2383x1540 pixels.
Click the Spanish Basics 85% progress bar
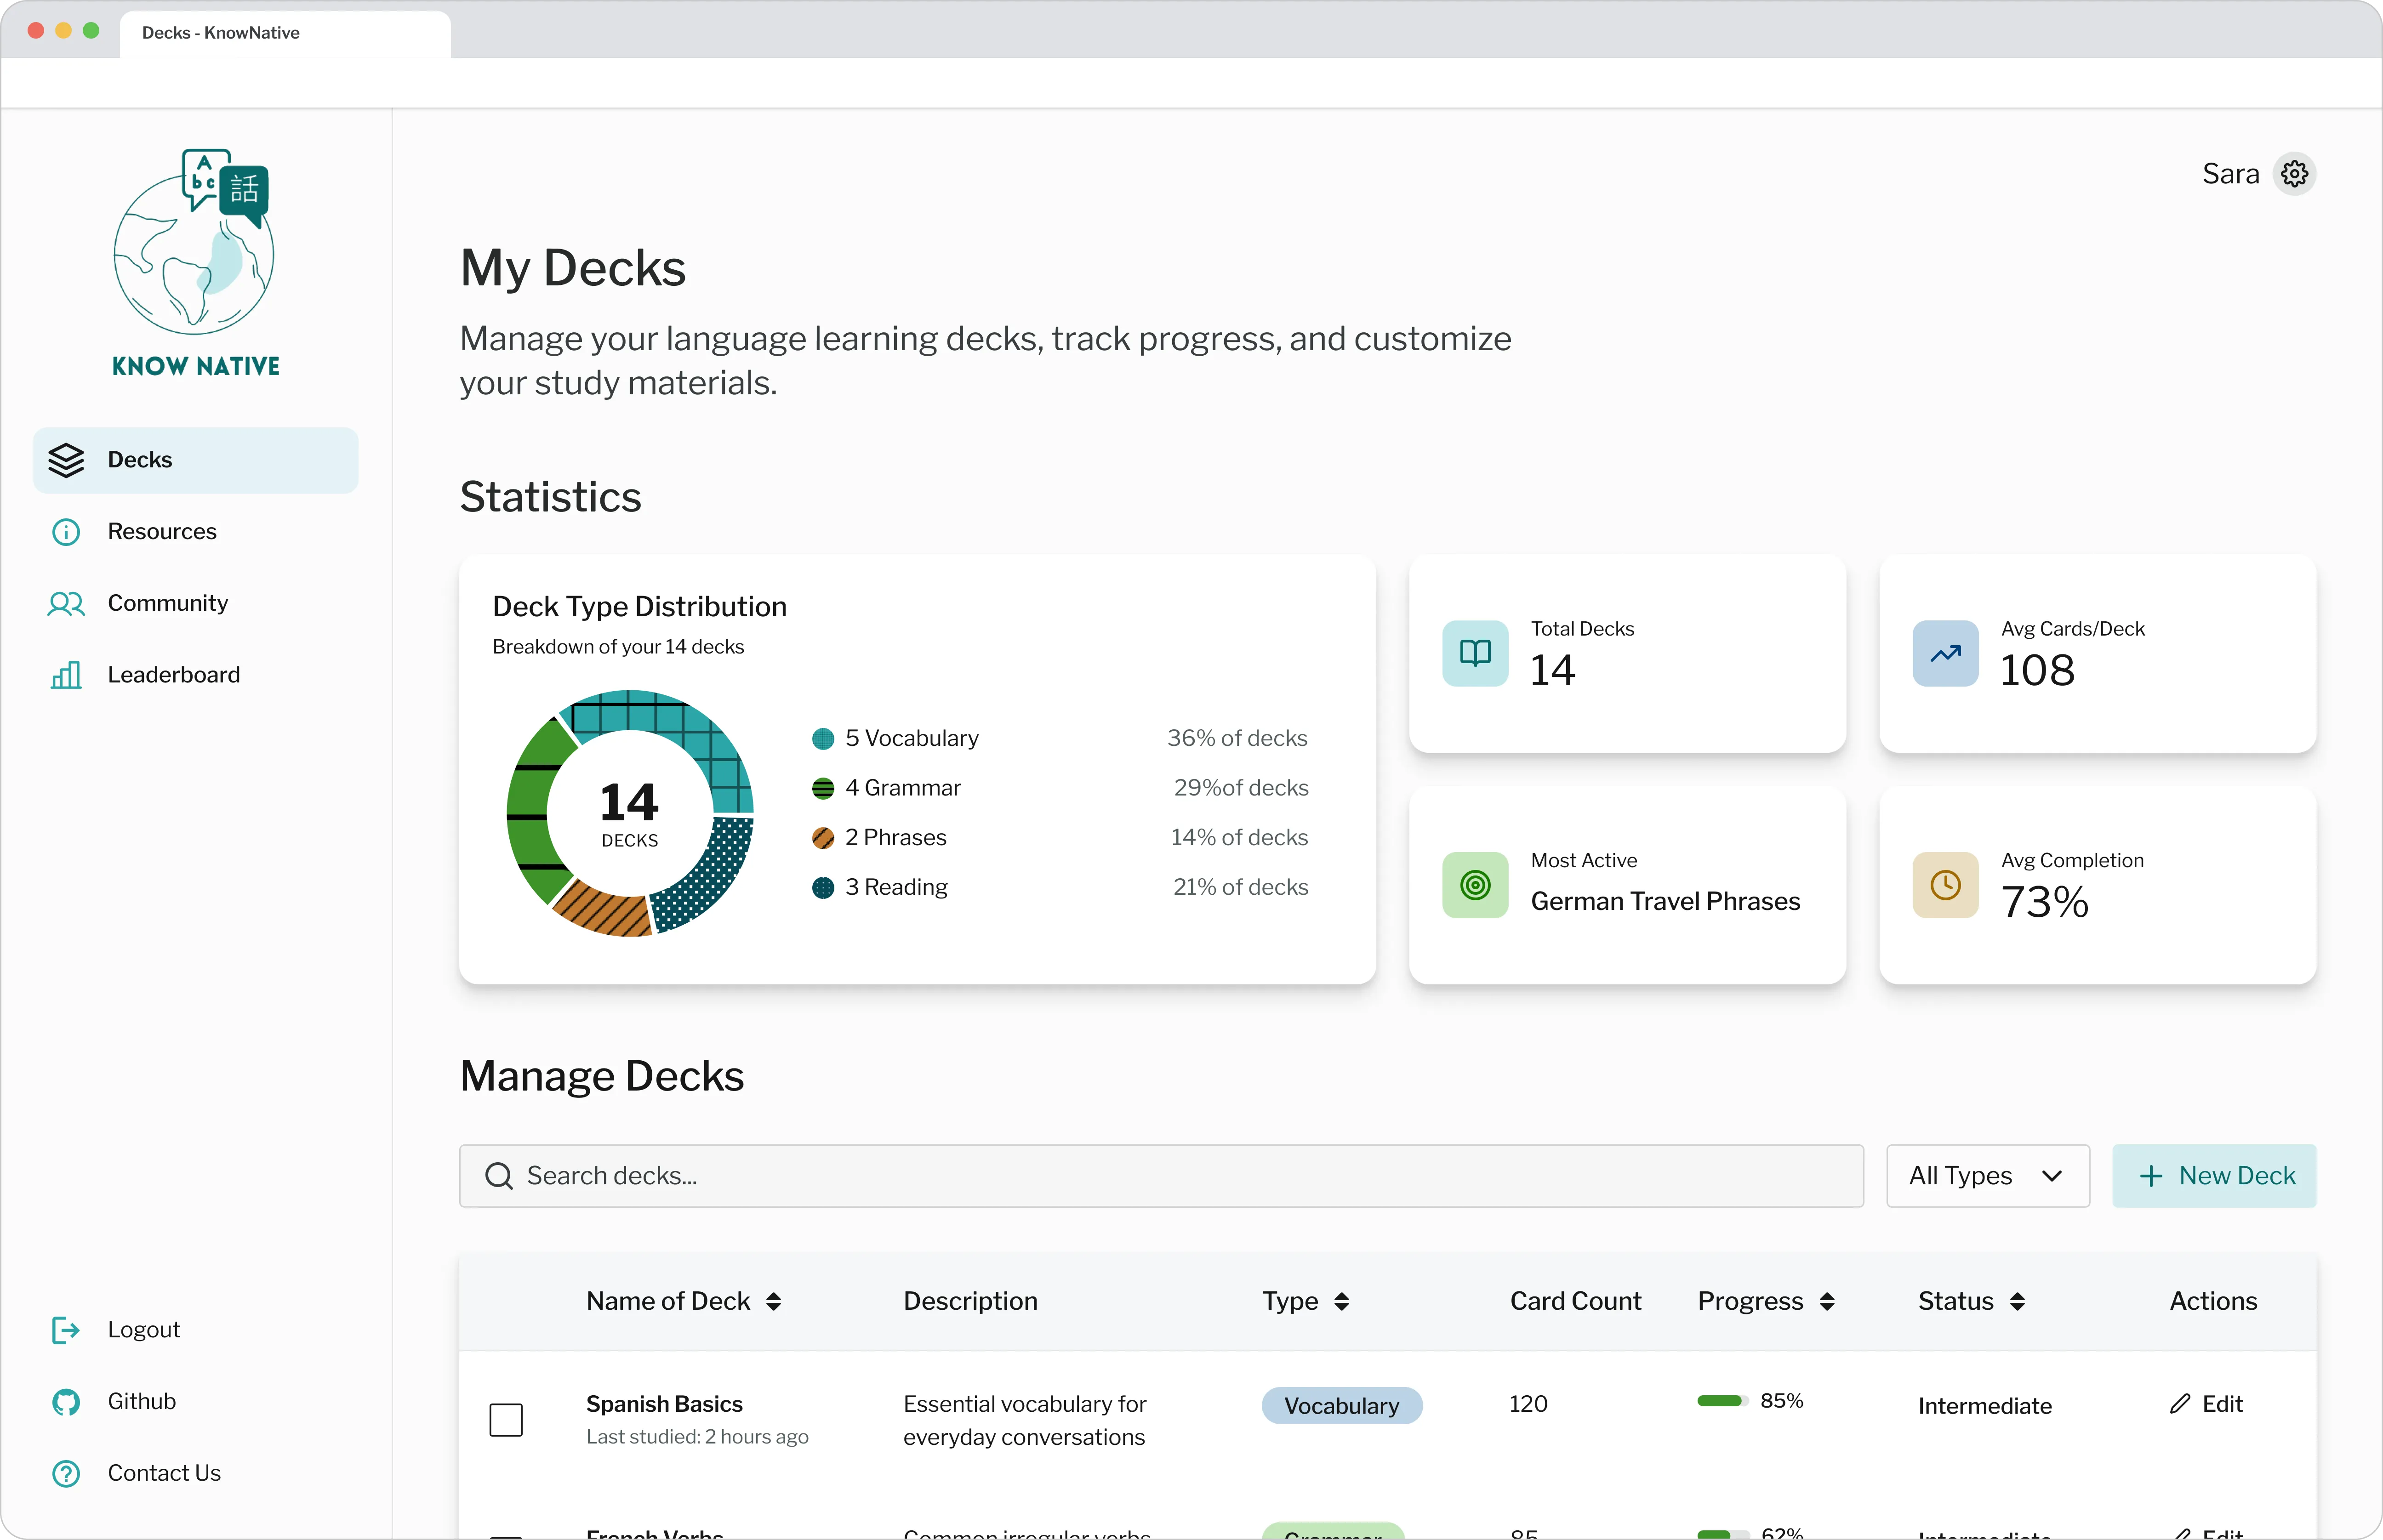[1722, 1401]
